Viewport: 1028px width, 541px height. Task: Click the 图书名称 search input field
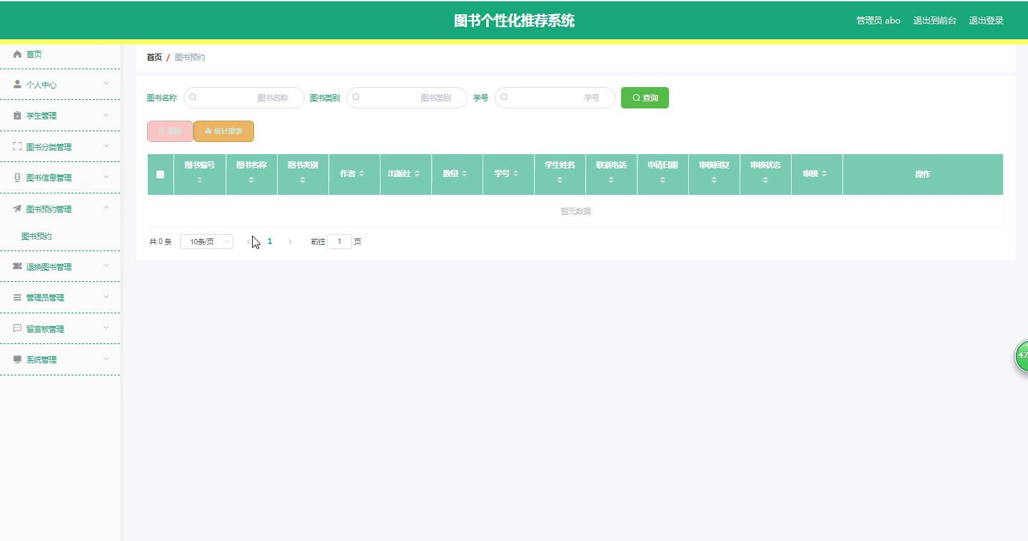(244, 98)
